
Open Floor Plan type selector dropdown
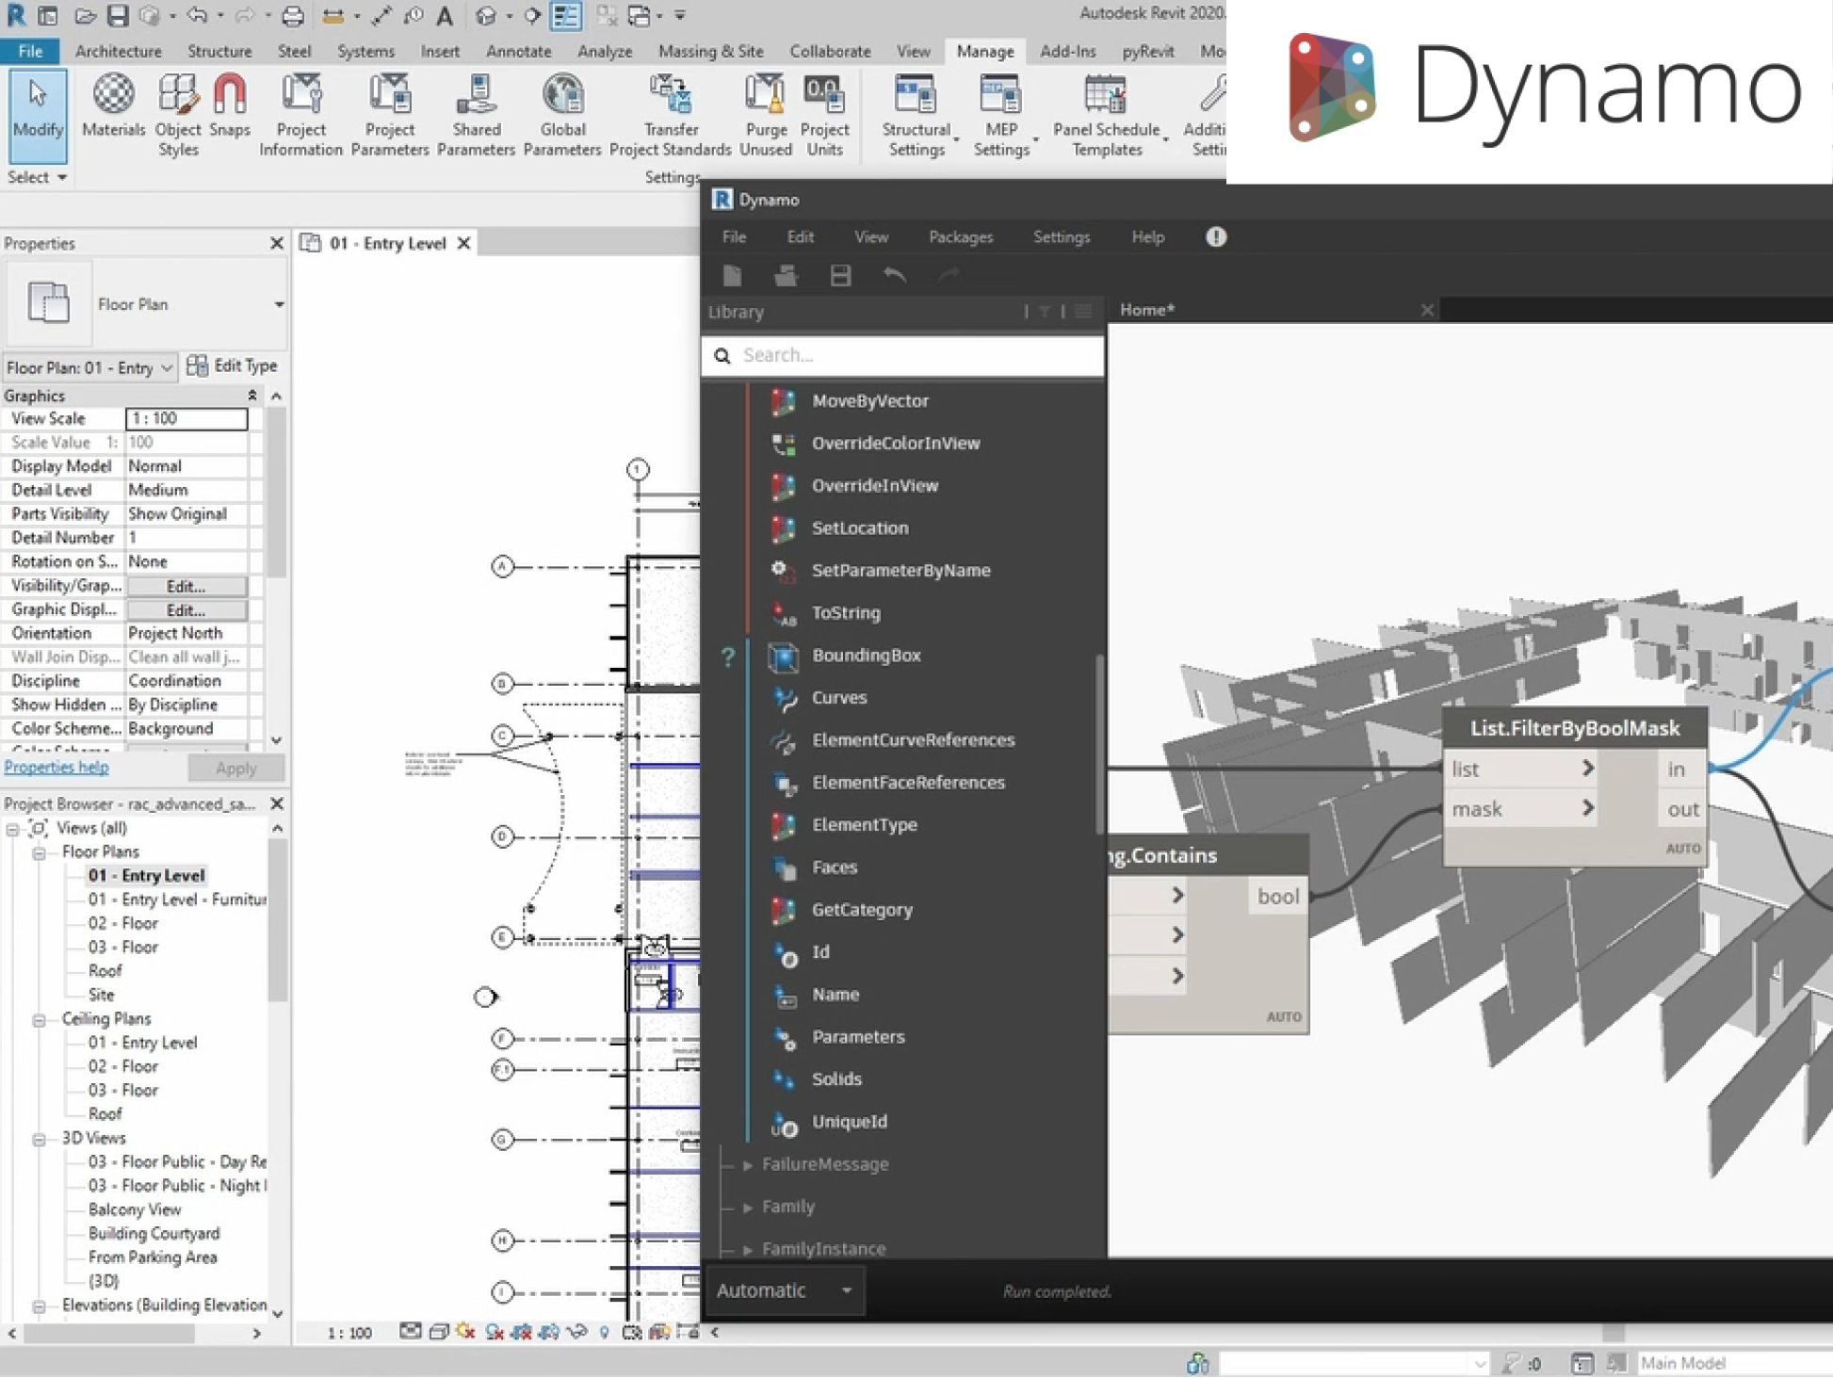point(279,304)
